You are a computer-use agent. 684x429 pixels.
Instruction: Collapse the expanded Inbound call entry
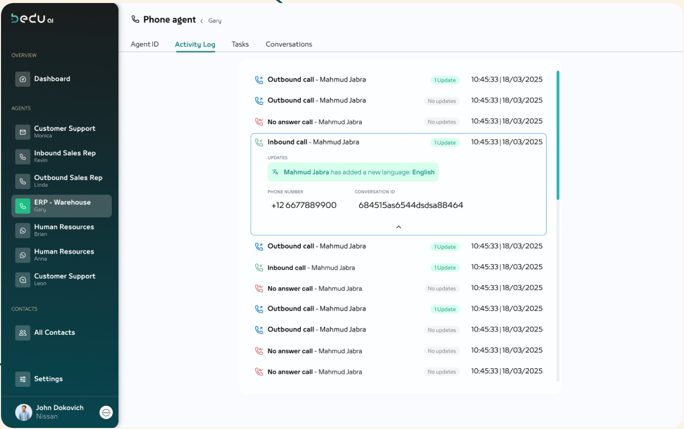(399, 227)
